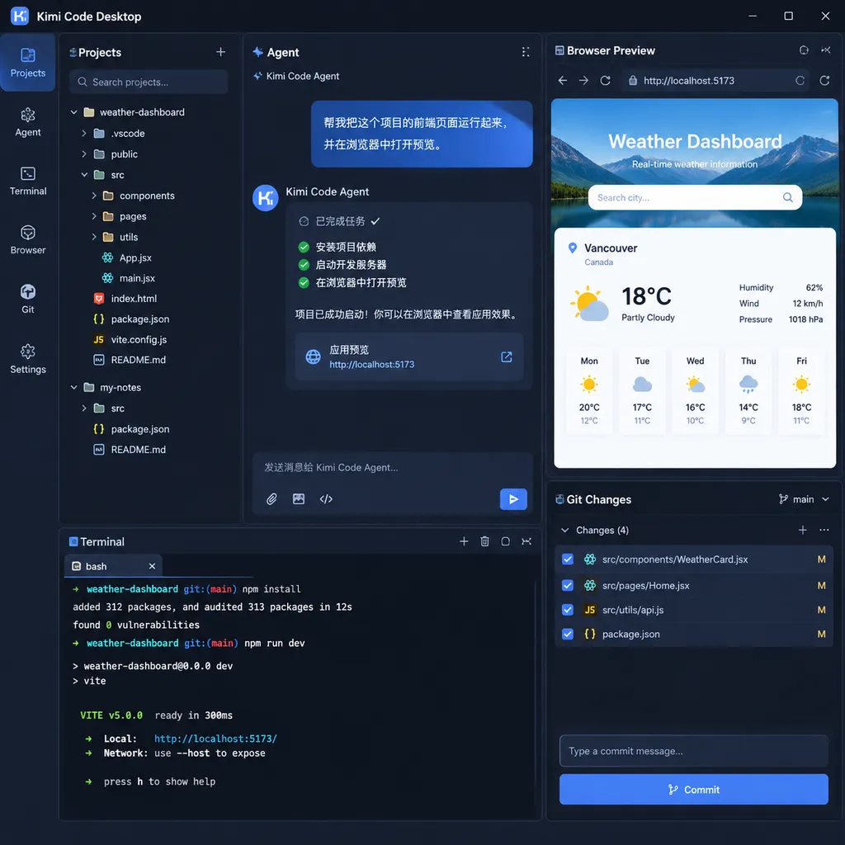This screenshot has height=845, width=845.
Task: Open the localhost:5173 link in app preview card
Action: [372, 365]
